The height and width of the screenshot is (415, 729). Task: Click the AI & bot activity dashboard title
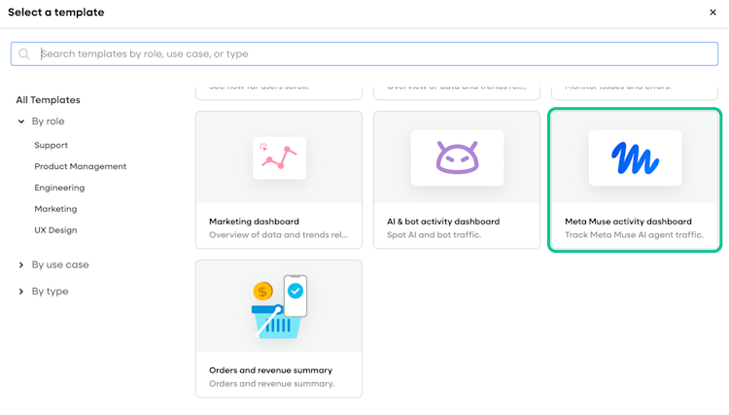click(x=443, y=222)
